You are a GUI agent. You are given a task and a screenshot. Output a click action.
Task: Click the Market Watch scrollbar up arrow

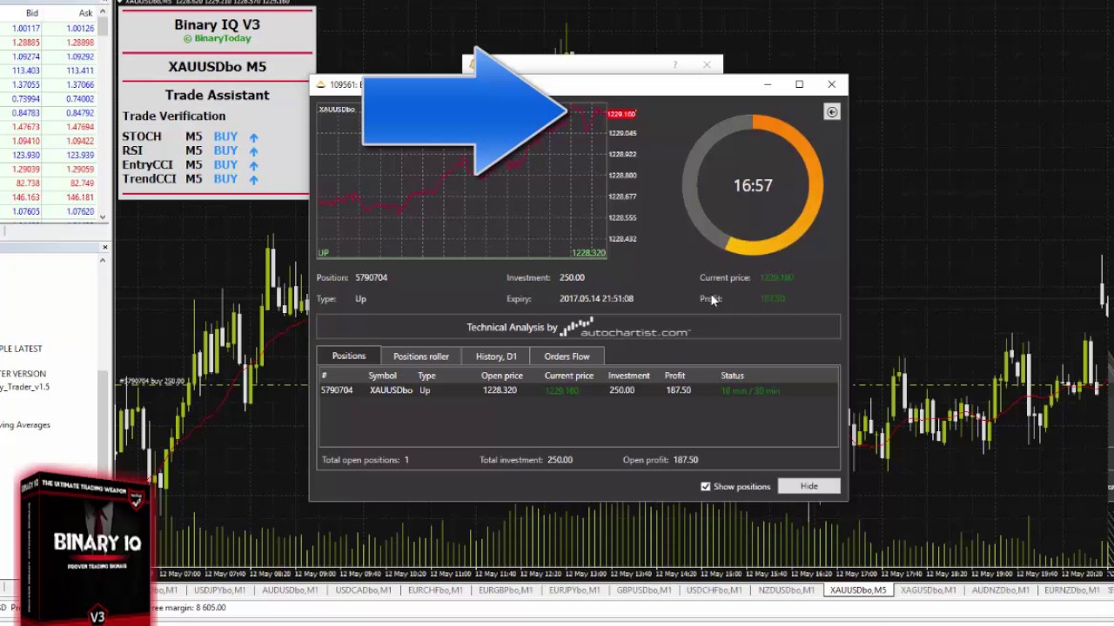(x=103, y=11)
